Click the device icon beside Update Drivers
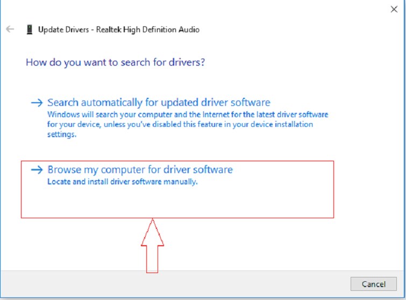Image resolution: width=406 pixels, height=300 pixels. (x=29, y=30)
